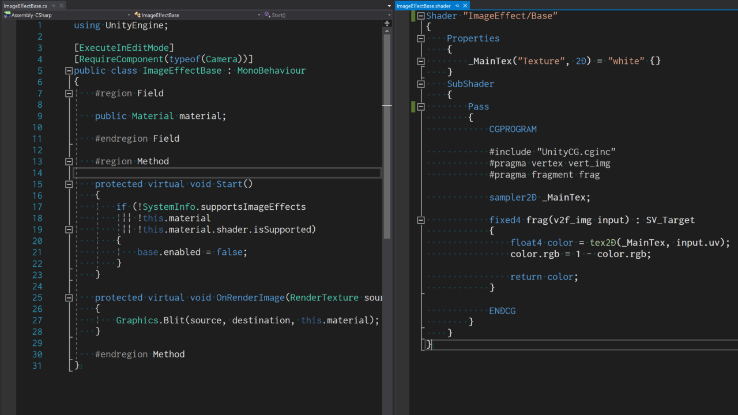Pin the ImageEffectBase.shader tab

coord(457,6)
